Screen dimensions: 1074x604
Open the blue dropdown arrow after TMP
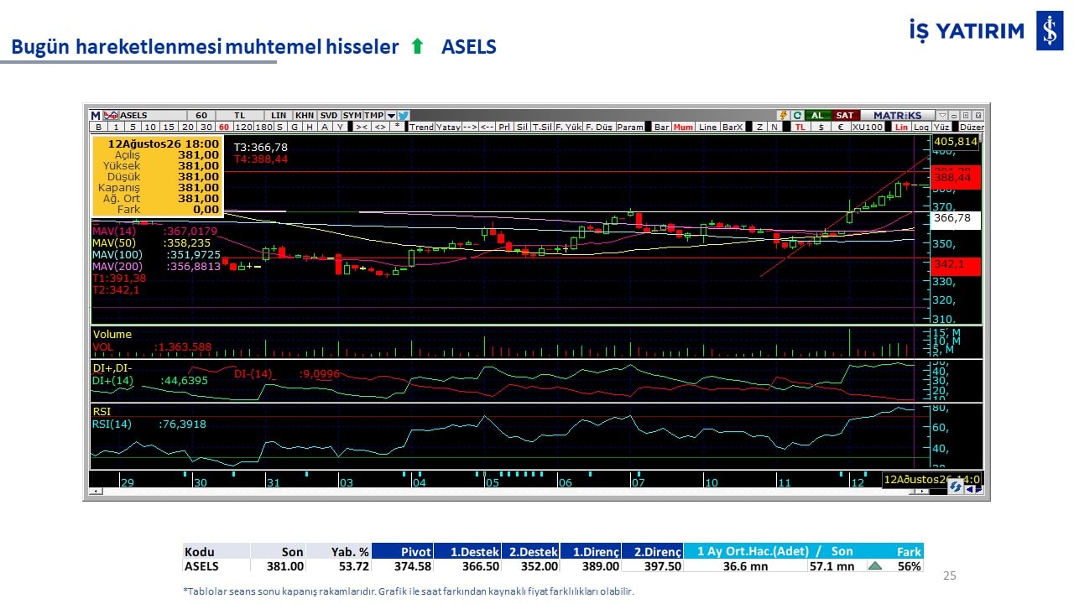click(391, 115)
